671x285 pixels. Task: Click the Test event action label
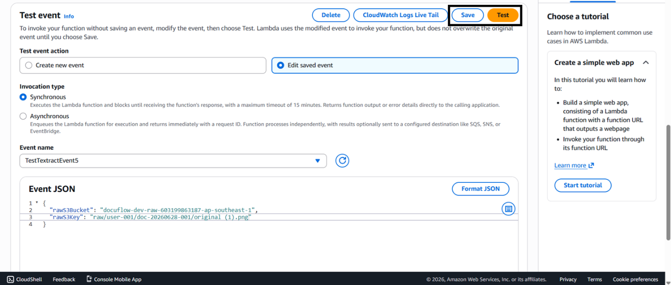[x=44, y=51]
